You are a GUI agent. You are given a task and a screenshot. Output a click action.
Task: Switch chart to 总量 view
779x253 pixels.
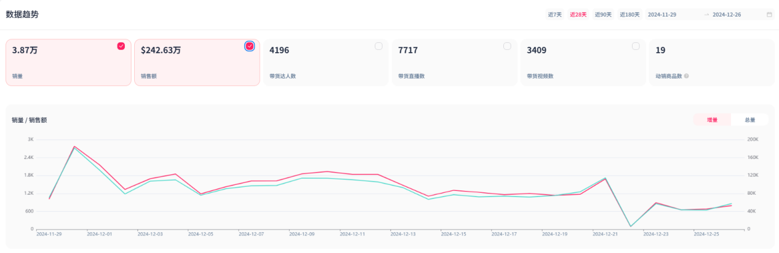[x=749, y=120]
